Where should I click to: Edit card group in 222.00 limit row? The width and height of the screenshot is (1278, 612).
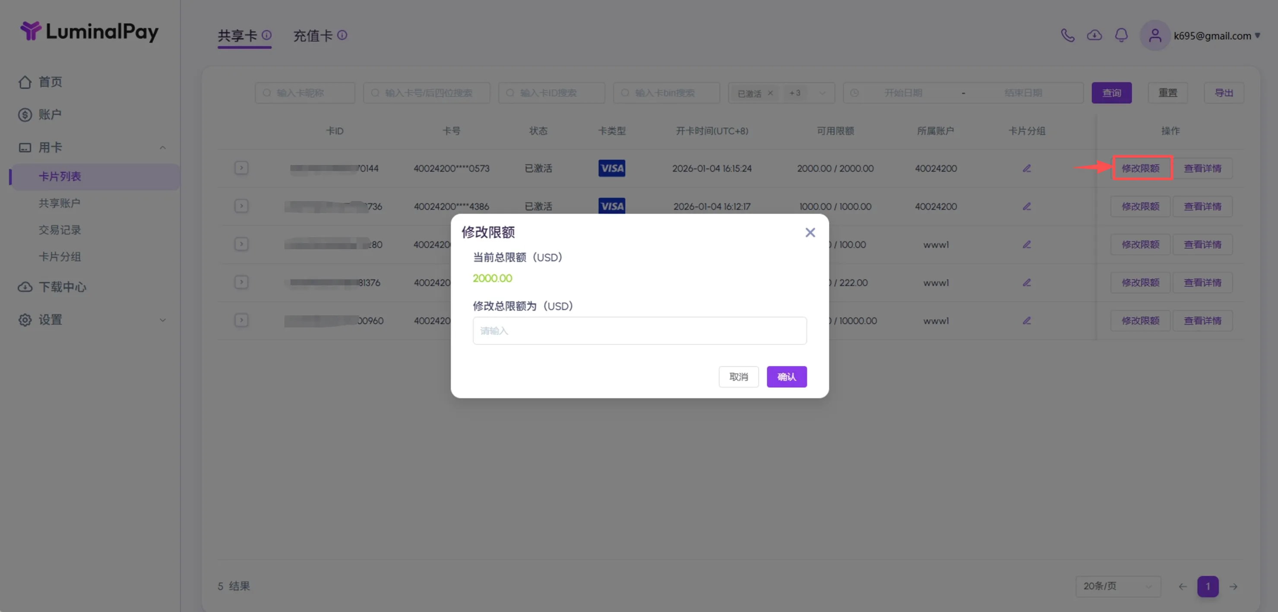(1026, 283)
